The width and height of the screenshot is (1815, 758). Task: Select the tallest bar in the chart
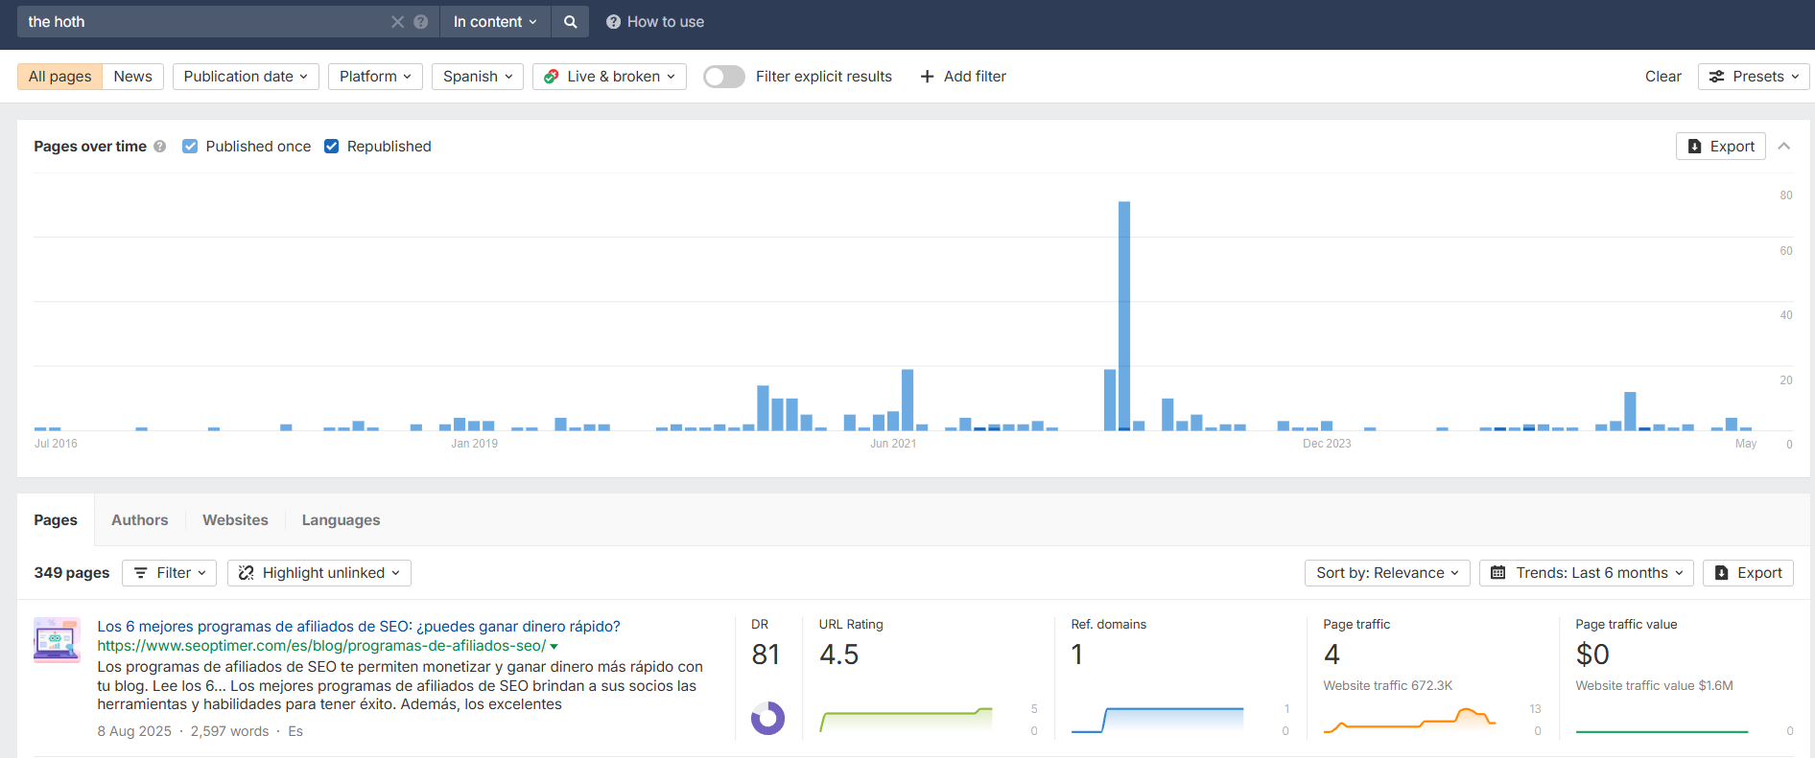[x=1124, y=316]
